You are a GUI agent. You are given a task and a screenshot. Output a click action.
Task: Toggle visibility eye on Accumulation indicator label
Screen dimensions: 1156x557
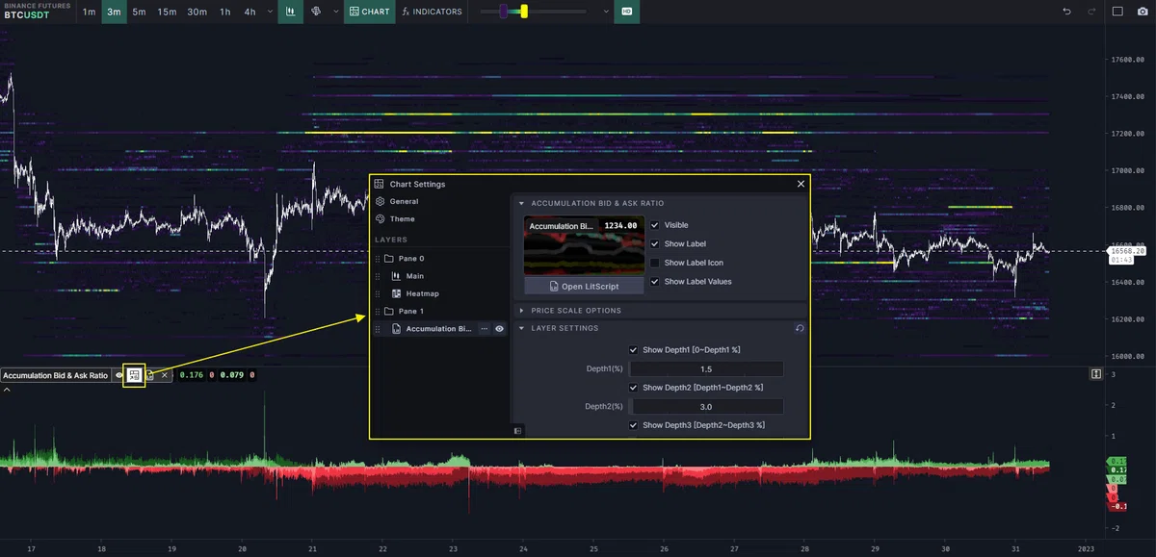pyautogui.click(x=118, y=375)
